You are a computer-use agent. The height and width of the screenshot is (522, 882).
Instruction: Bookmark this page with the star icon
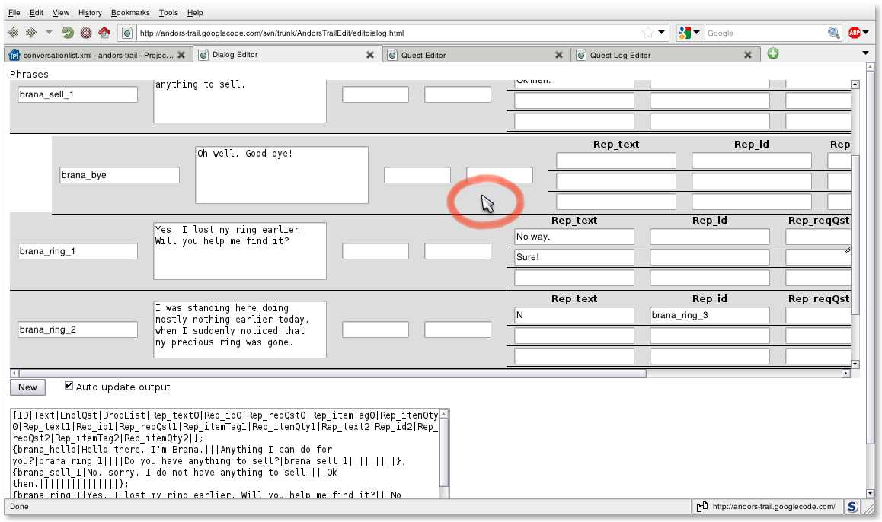(x=647, y=33)
